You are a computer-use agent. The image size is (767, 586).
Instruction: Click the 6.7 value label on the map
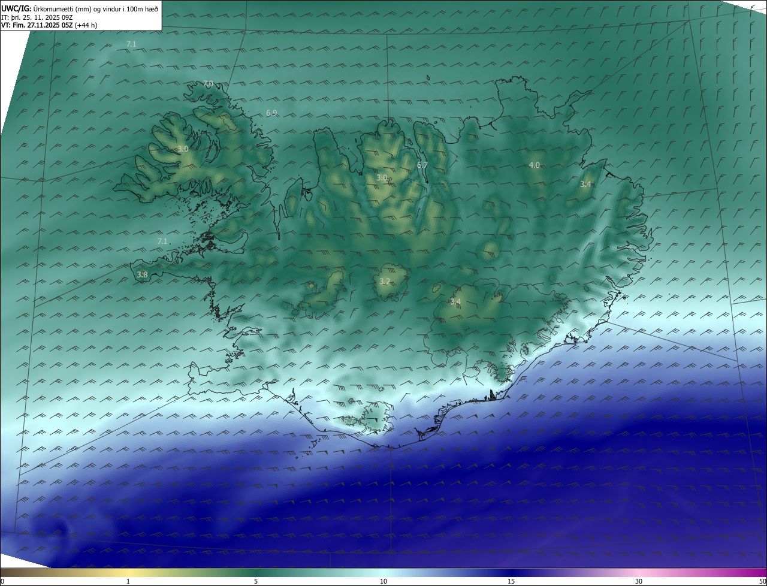[422, 165]
